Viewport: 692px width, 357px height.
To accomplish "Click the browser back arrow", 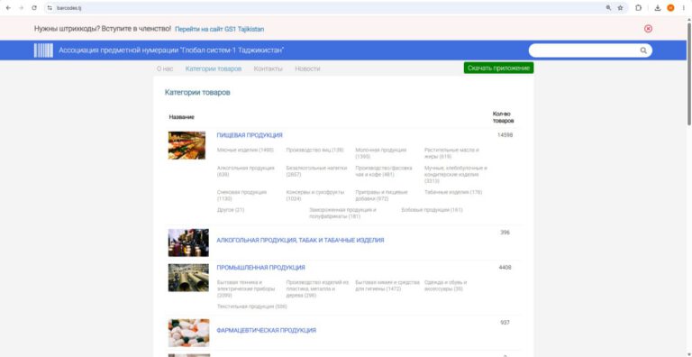I will (x=8, y=8).
